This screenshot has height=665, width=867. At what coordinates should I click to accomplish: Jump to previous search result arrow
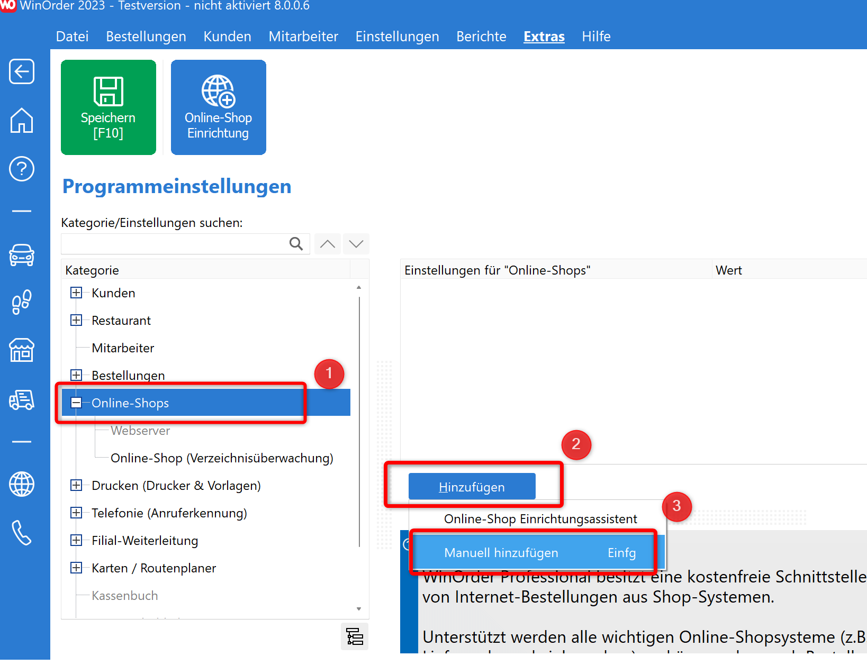[x=328, y=244]
